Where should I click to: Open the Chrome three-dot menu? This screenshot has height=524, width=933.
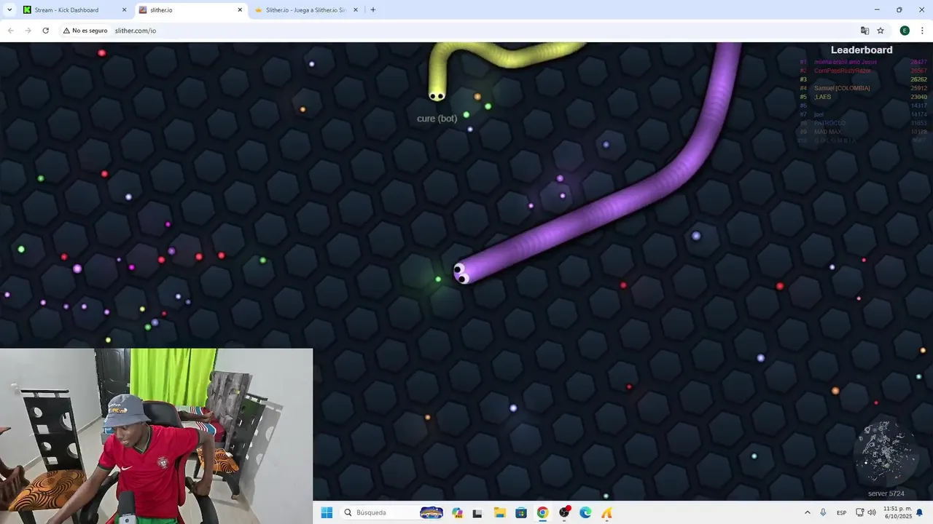(x=923, y=31)
